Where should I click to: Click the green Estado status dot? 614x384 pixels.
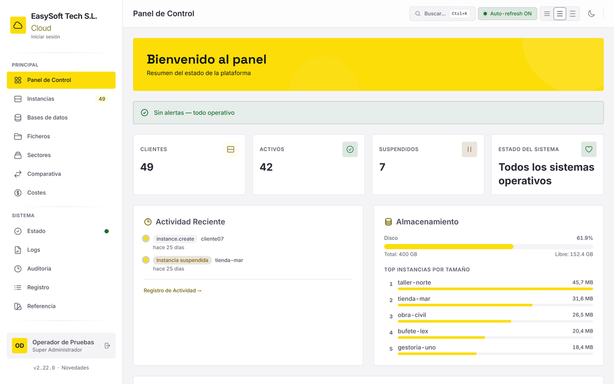click(106, 231)
